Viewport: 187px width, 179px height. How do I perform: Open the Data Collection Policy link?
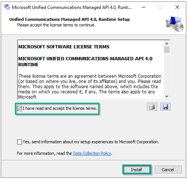(x=92, y=153)
